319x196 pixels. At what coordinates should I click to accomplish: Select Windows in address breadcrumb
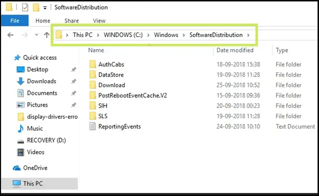[166, 35]
